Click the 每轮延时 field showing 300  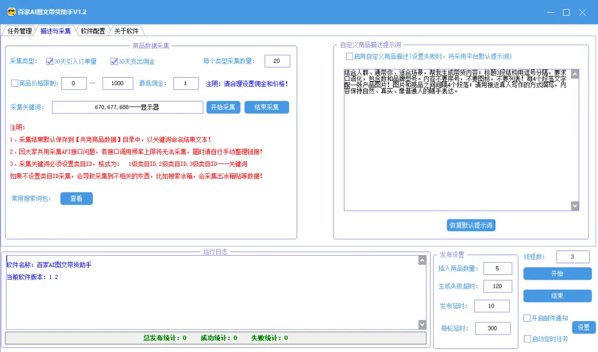coord(492,328)
